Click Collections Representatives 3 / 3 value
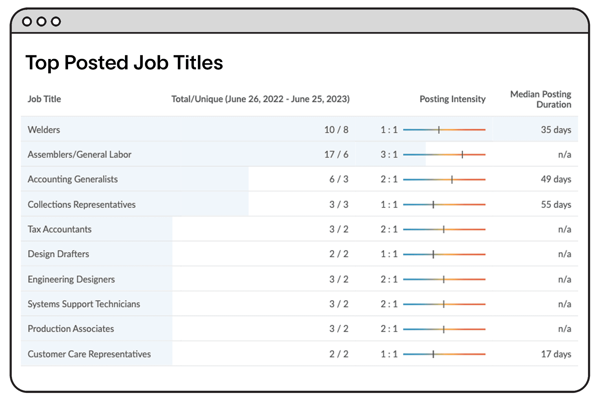This screenshot has width=600, height=400. pos(339,204)
